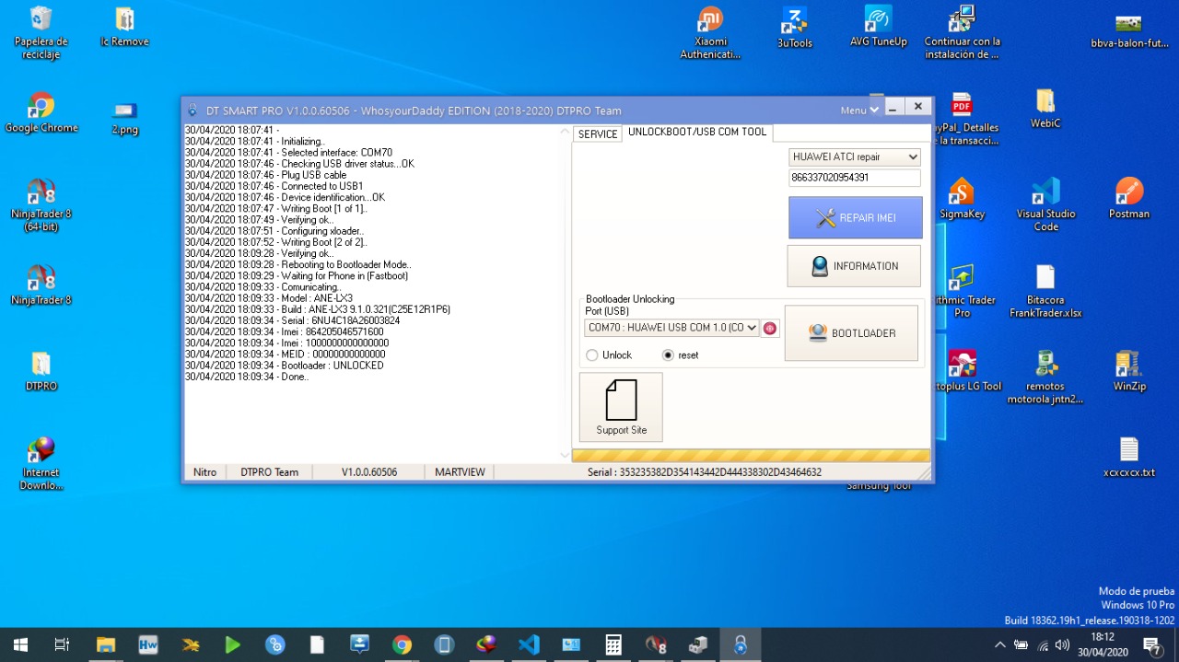The height and width of the screenshot is (662, 1179).
Task: Click the volume icon in system tray
Action: (x=1062, y=645)
